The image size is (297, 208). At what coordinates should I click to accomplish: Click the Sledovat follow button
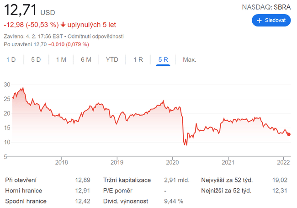[x=271, y=21]
